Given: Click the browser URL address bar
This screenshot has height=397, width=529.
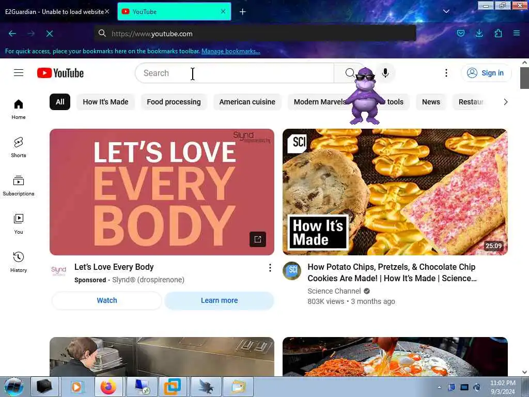Looking at the screenshot, I should (255, 34).
